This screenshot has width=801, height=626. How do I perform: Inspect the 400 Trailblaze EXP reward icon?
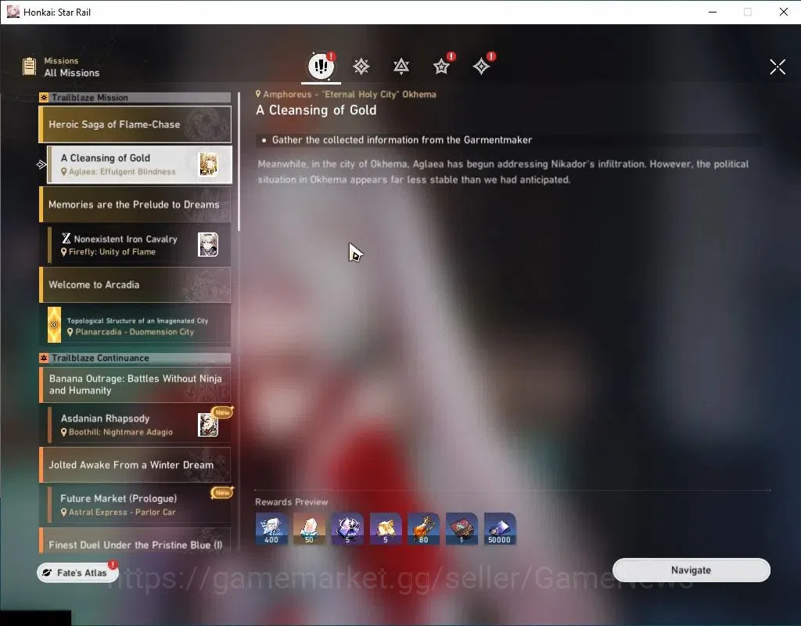click(x=271, y=529)
